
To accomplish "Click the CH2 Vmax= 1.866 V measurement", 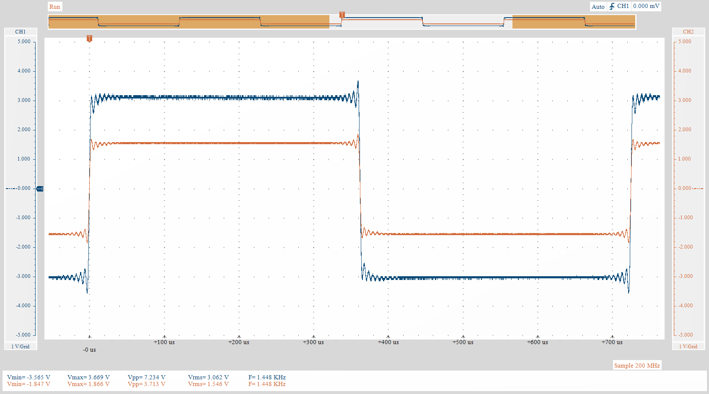I will click(x=88, y=384).
